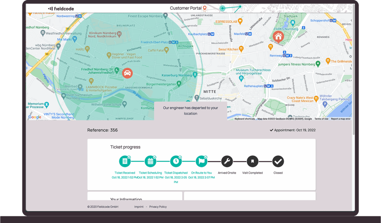Click the Ticket Received document icon
The width and height of the screenshot is (381, 223).
[x=125, y=161]
